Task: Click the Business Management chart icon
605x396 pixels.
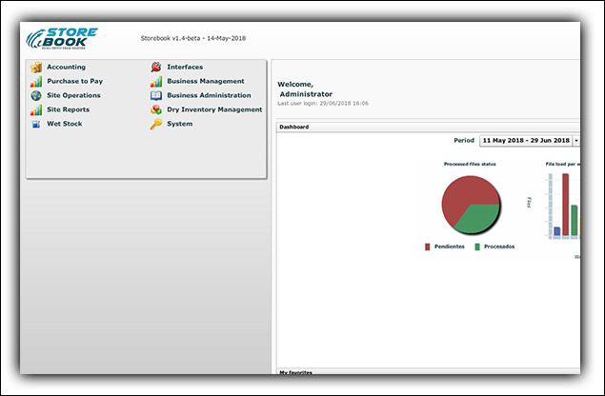Action: point(156,82)
